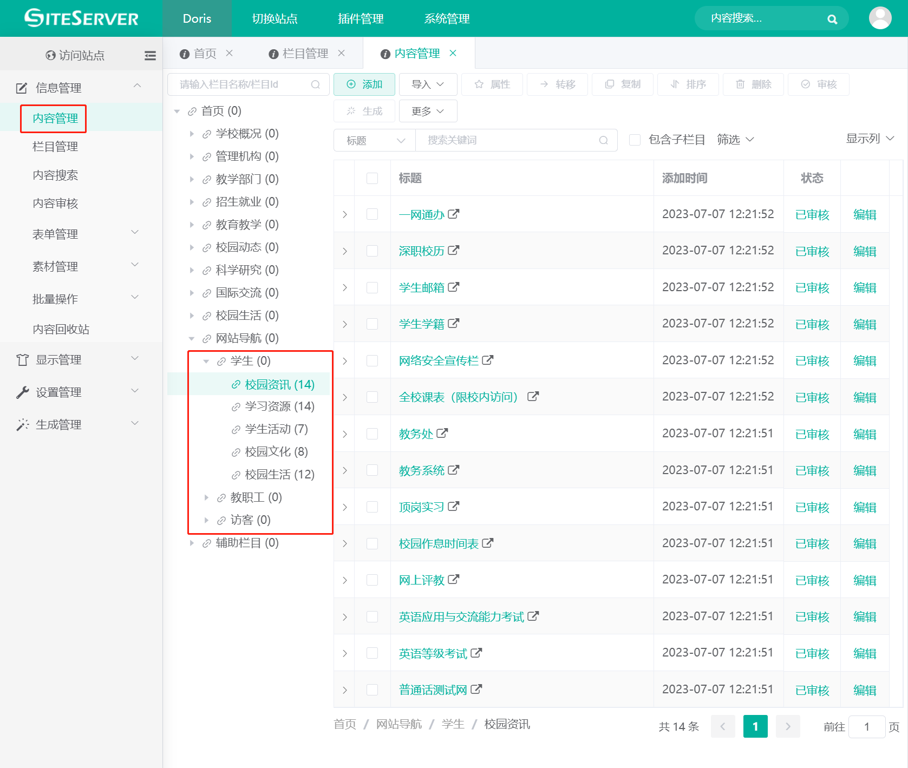
Task: Open external link icon beside 一网通办
Action: pyautogui.click(x=454, y=214)
